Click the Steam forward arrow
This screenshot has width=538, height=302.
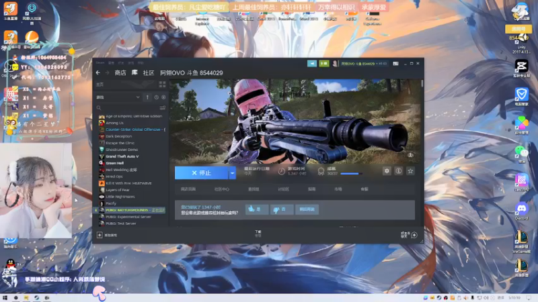(x=107, y=72)
